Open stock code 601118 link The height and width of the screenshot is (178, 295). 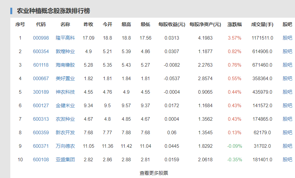tap(41, 65)
